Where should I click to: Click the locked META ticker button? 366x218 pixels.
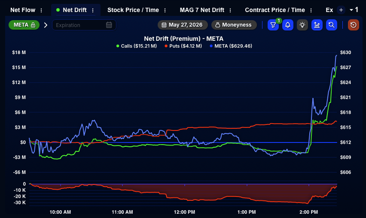[x=24, y=25]
